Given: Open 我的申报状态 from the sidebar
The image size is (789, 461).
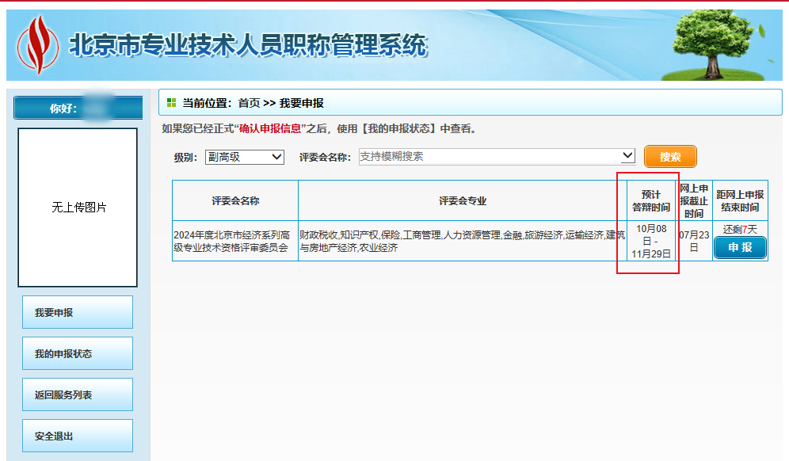Looking at the screenshot, I should (77, 352).
